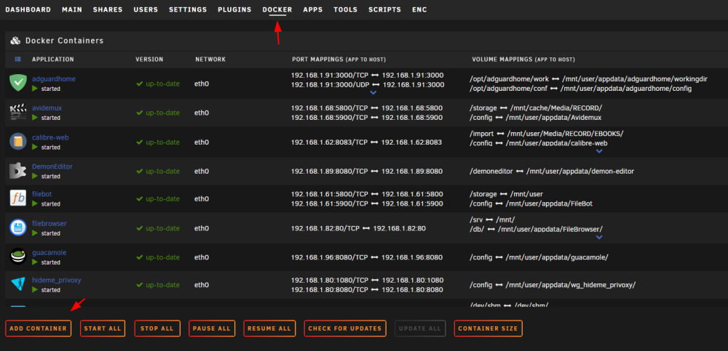Click the up-to-date checkmark for adguardhome

pos(139,84)
